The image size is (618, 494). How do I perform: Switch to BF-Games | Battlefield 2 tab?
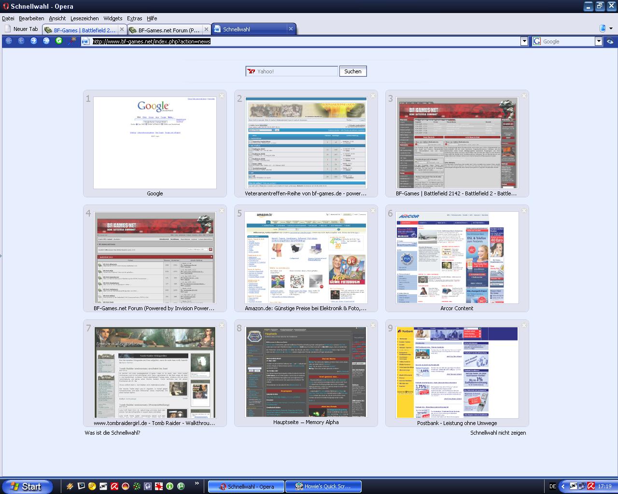[x=84, y=30]
